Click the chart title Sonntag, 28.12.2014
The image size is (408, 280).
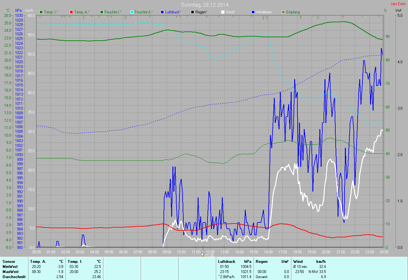(x=205, y=5)
